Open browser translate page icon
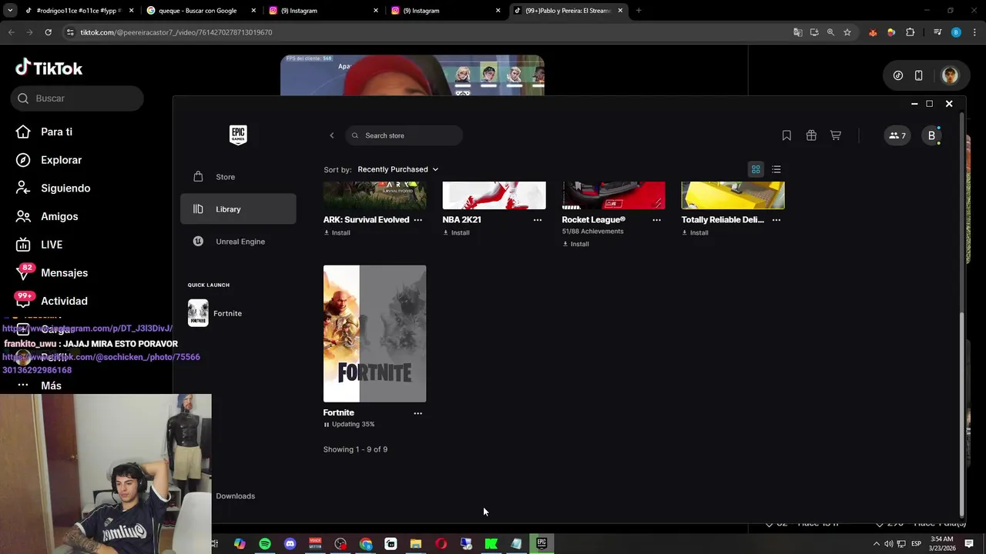 [x=797, y=32]
